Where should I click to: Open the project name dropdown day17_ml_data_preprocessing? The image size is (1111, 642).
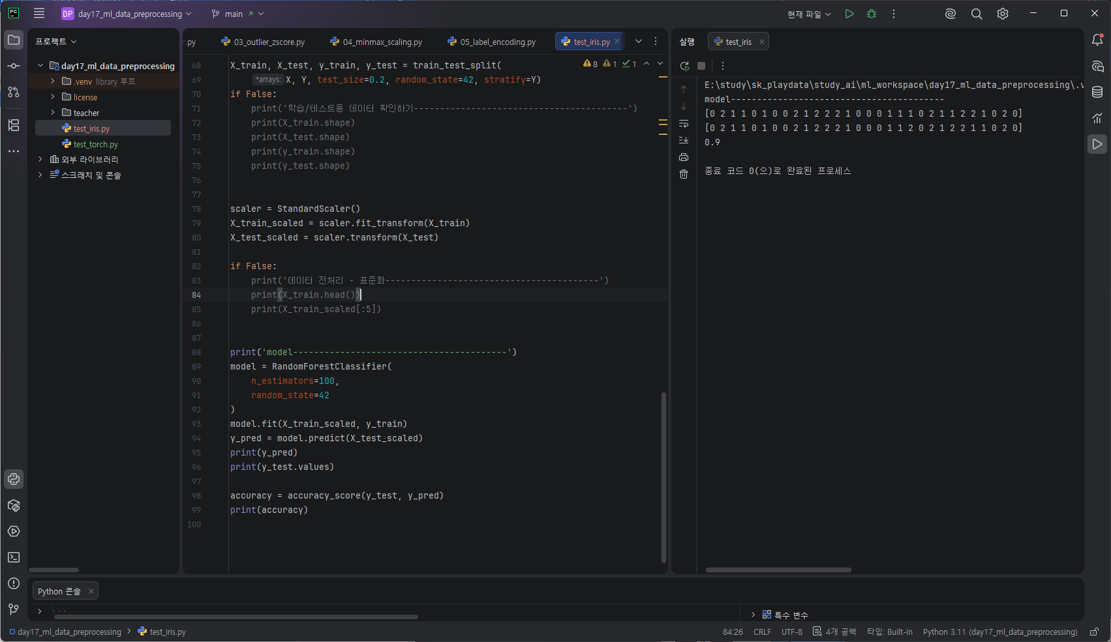[127, 14]
